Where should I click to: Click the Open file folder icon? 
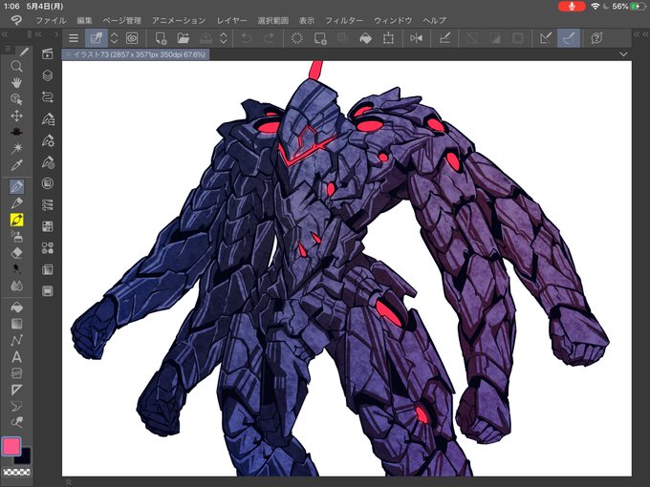184,38
